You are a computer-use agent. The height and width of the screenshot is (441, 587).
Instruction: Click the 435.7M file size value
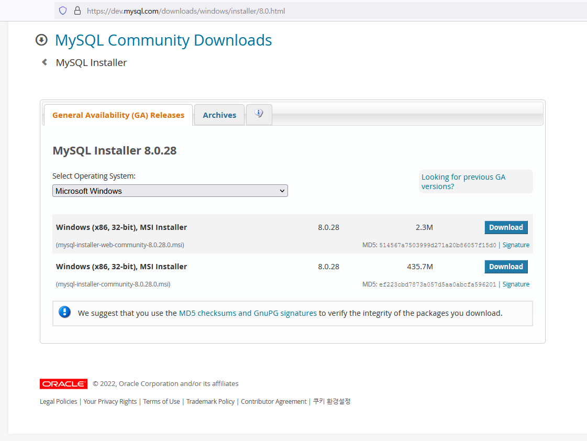420,267
